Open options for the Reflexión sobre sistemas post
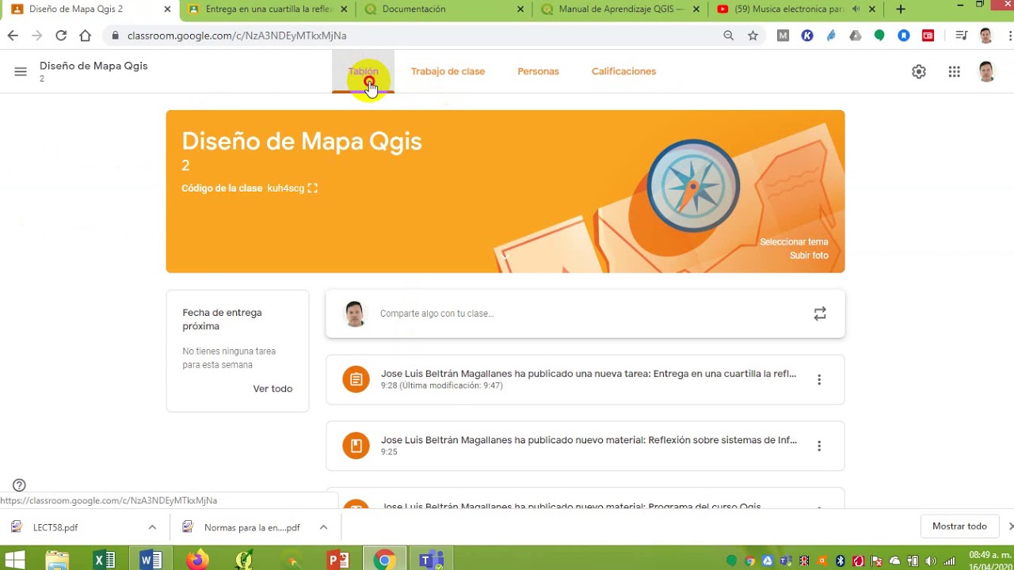This screenshot has height=570, width=1014. 819,446
